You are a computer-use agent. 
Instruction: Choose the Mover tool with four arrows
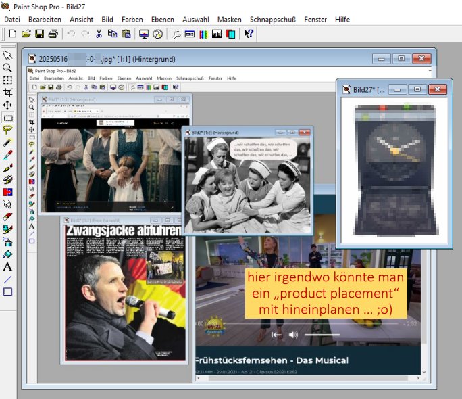click(7, 105)
